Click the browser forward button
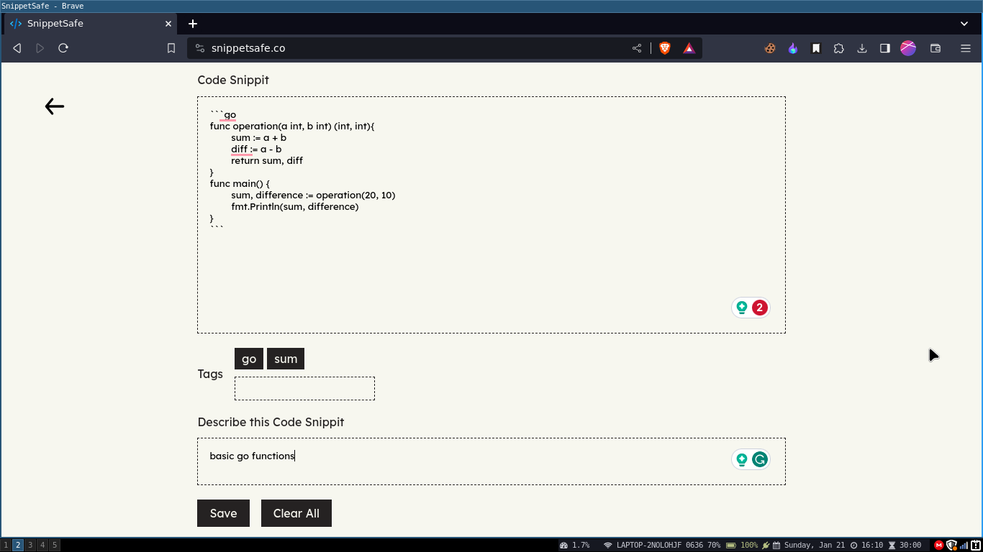This screenshot has width=983, height=552. [40, 48]
